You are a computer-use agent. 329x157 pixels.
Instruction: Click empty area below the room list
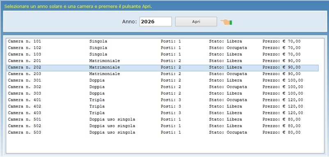click(165, 144)
